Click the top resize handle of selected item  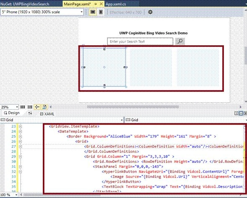click(x=104, y=49)
